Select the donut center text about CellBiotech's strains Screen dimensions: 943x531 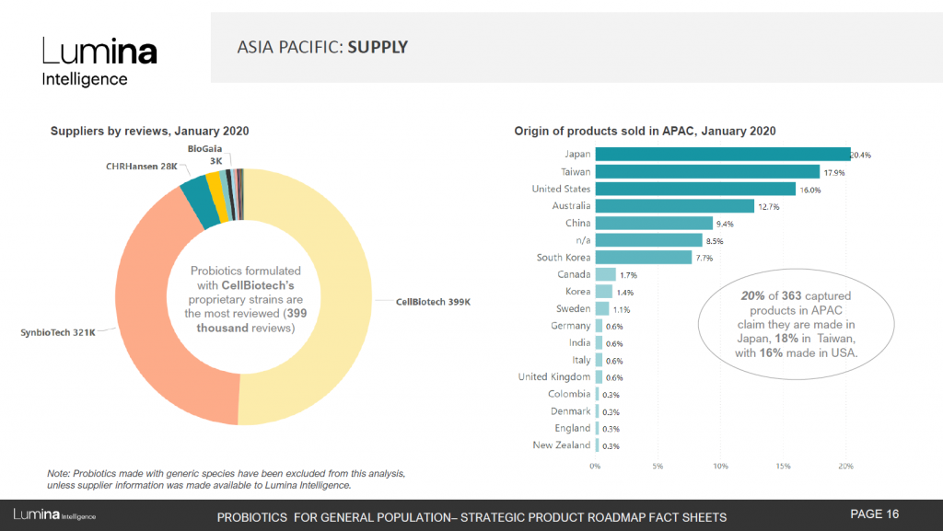[x=245, y=299]
